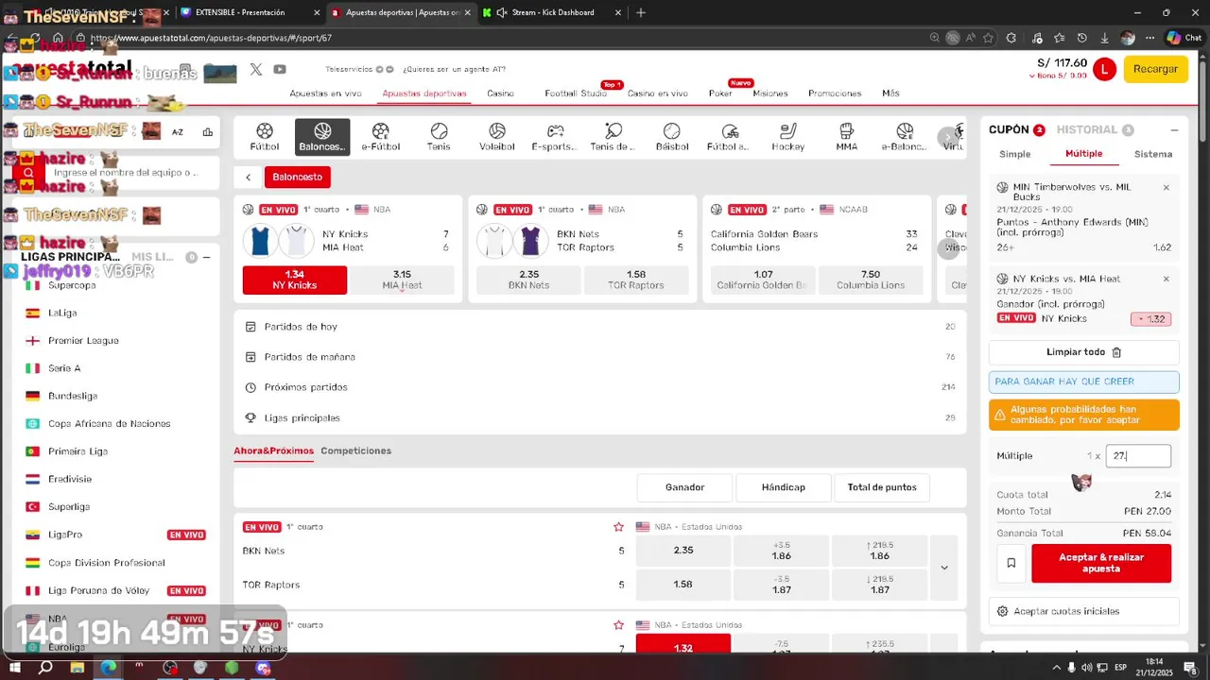Open Apuestas en vivo menu
The height and width of the screenshot is (680, 1210).
pyautogui.click(x=325, y=93)
